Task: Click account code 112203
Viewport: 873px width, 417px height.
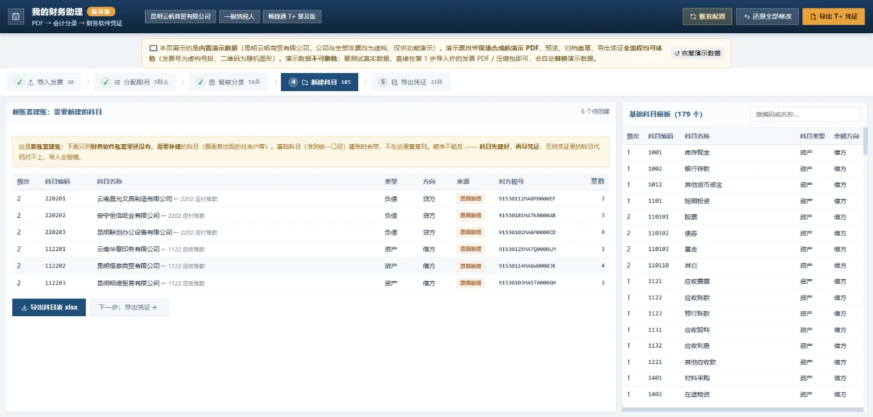Action: coord(56,283)
